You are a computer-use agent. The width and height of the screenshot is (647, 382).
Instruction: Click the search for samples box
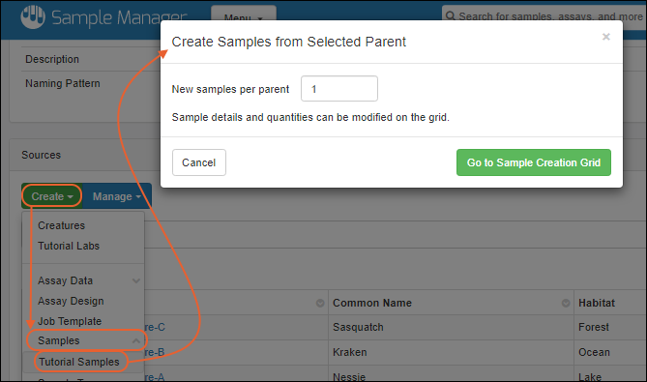pyautogui.click(x=544, y=16)
